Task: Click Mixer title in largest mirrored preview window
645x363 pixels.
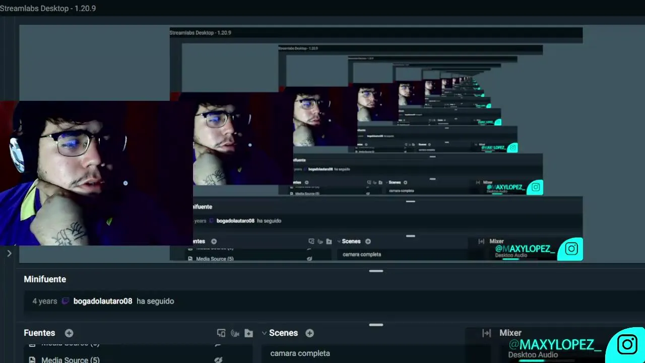Action: tap(496, 241)
